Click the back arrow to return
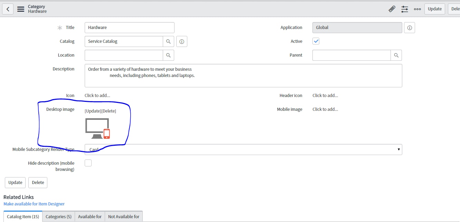The image size is (460, 222). 8,9
